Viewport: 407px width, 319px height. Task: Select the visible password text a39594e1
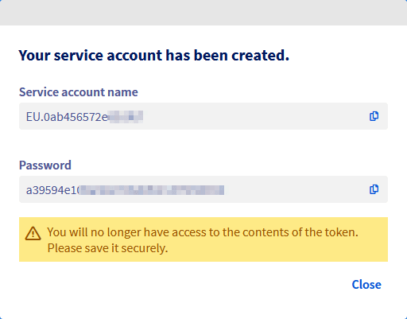coord(52,190)
